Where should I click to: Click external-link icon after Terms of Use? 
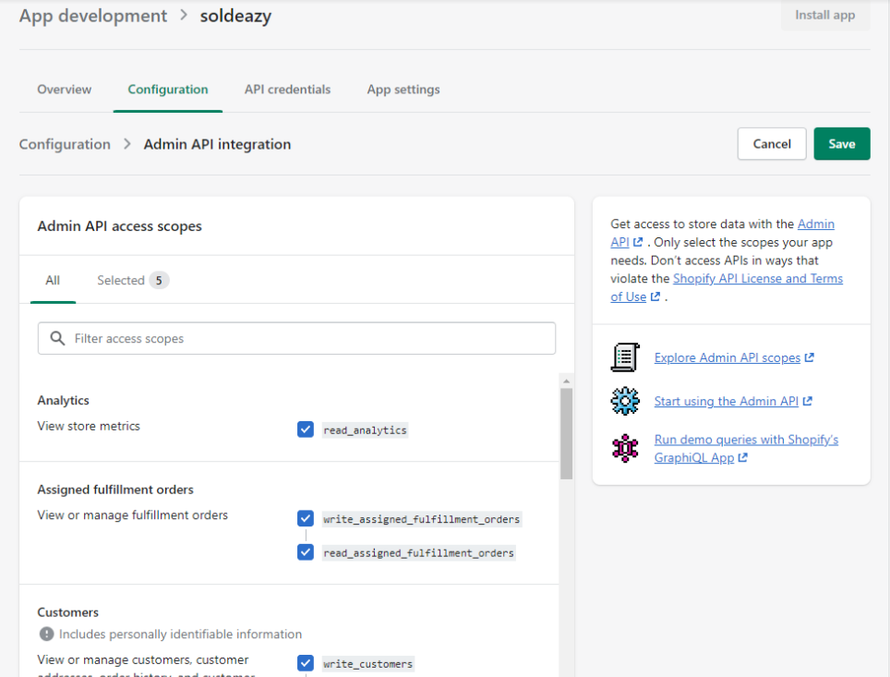[x=655, y=296]
